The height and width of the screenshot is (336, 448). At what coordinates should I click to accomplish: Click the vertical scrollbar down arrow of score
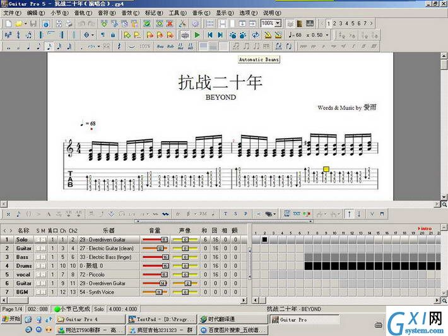[444, 197]
